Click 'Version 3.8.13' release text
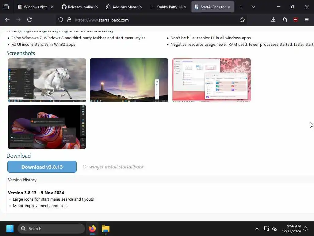The height and width of the screenshot is (236, 314). (x=22, y=193)
